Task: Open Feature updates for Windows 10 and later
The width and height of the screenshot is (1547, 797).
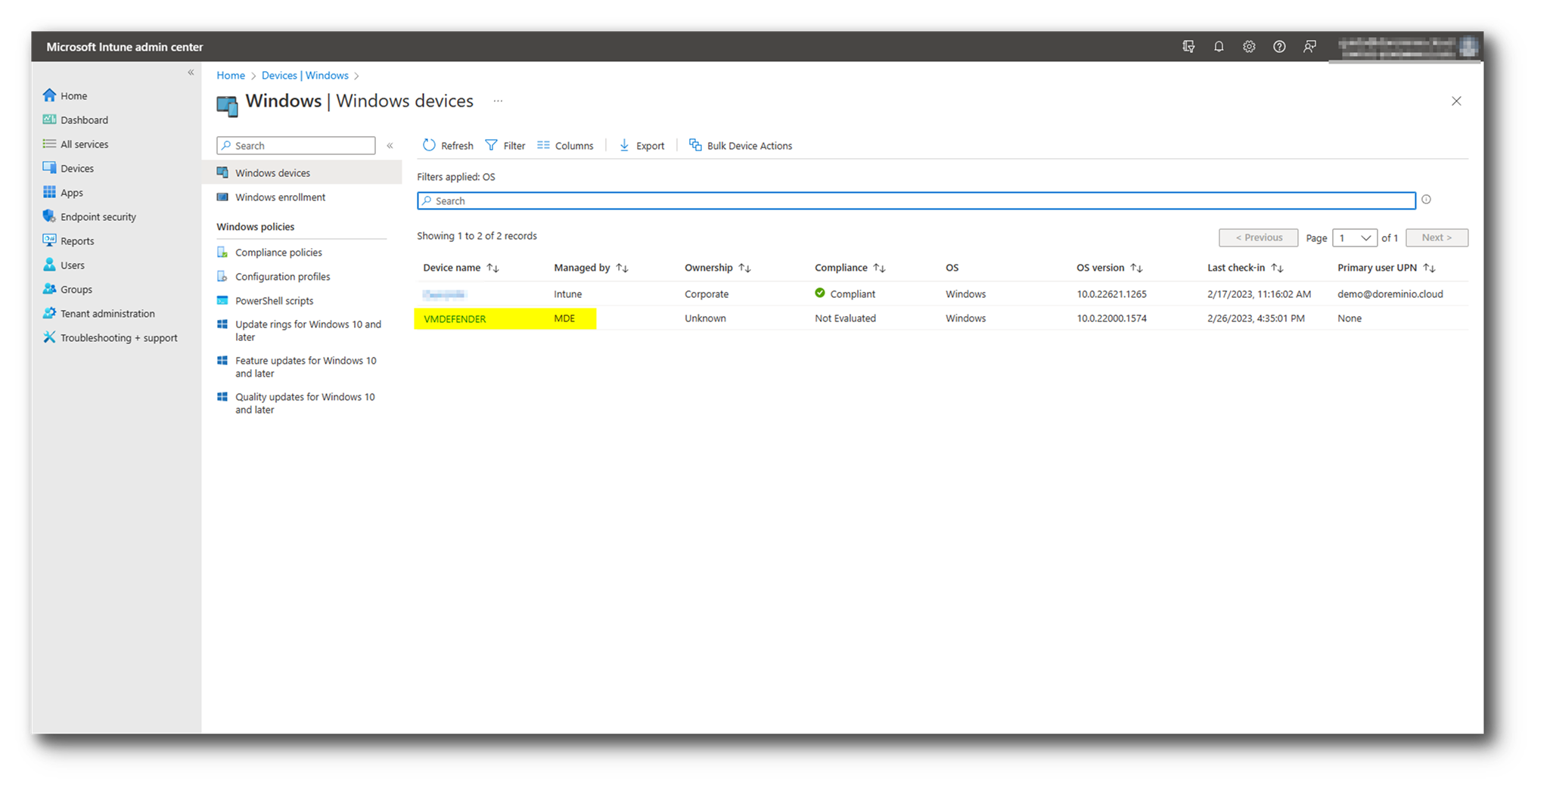Action: point(306,367)
